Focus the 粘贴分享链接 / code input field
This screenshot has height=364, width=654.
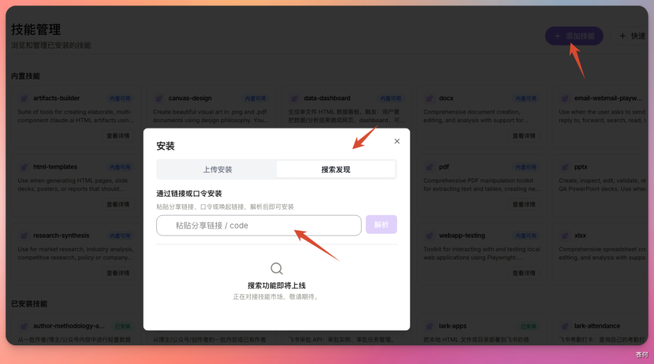point(259,226)
